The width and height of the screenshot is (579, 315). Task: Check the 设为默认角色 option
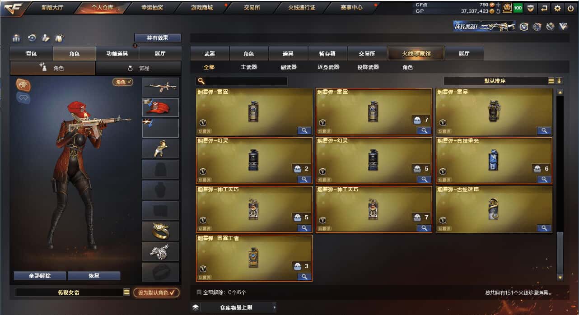pyautogui.click(x=156, y=292)
